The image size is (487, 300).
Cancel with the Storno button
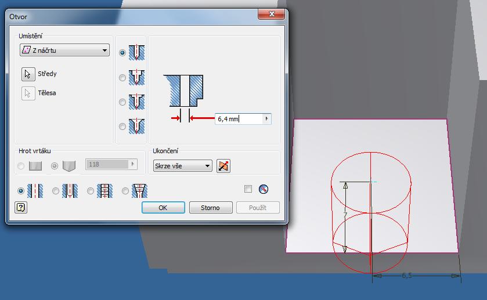click(x=211, y=208)
